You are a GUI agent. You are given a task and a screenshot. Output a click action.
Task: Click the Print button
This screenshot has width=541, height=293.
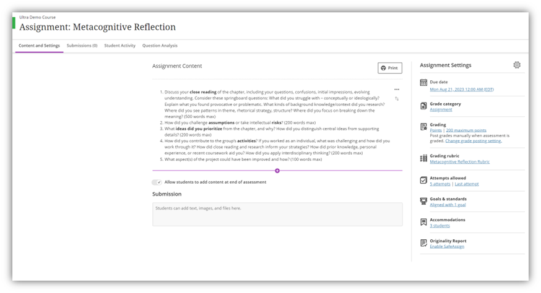(390, 68)
